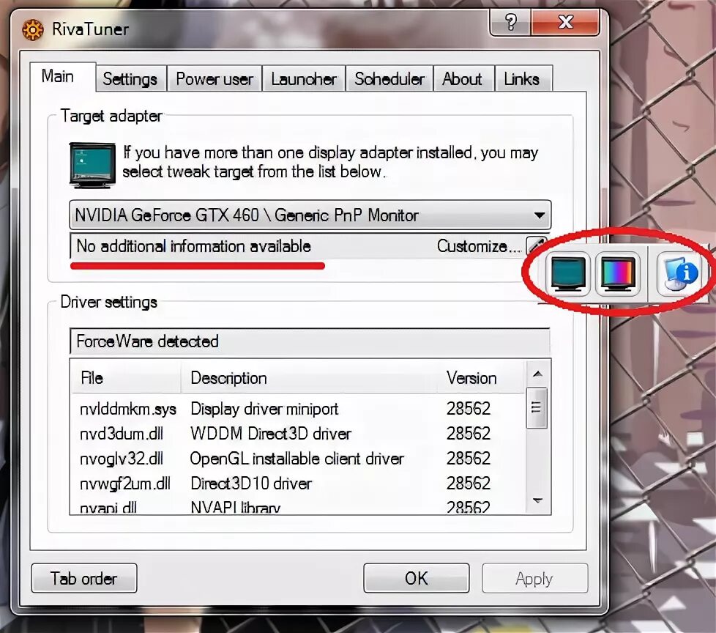Viewport: 716px width, 633px height.
Task: Click the driver list scroll down arrow
Action: coord(537,501)
